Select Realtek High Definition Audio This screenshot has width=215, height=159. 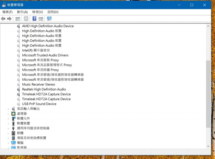coord(44,89)
